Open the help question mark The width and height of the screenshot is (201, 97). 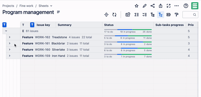tap(186, 6)
